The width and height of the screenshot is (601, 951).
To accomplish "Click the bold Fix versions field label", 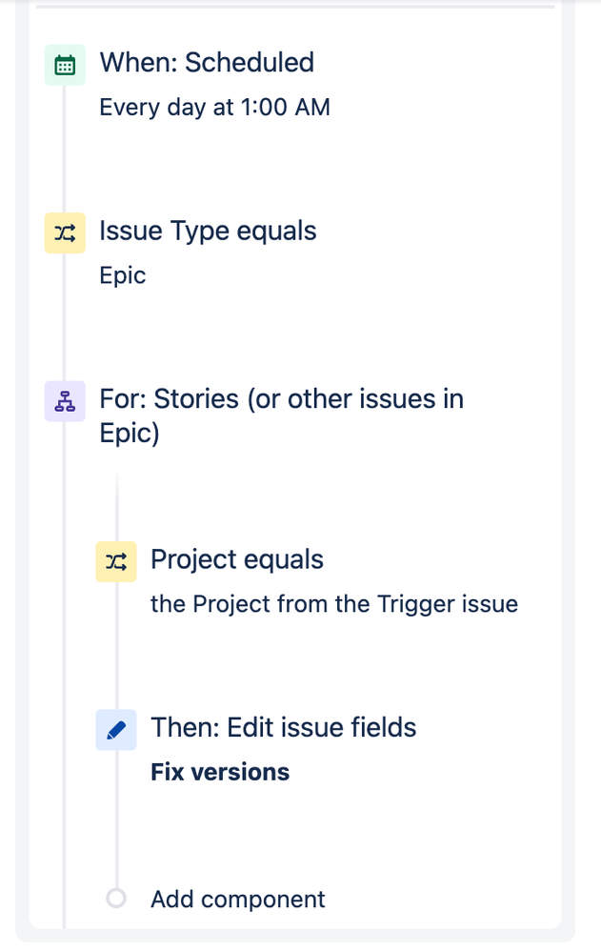I will [x=220, y=772].
